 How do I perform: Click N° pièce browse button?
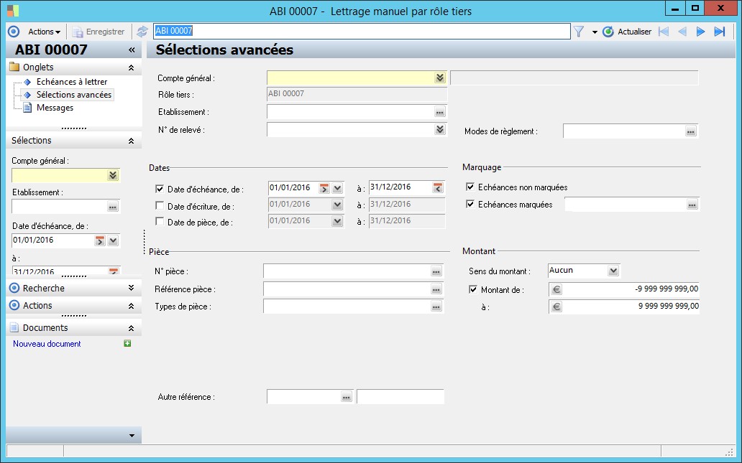pos(436,271)
